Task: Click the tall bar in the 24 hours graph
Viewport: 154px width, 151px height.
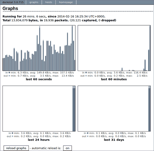Action: [x=74, y=109]
